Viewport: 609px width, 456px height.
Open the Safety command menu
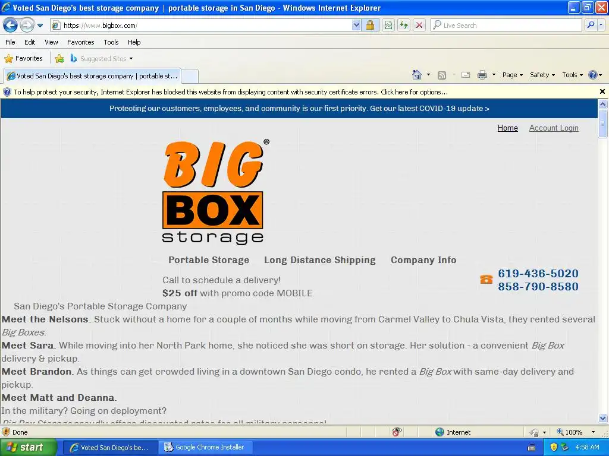click(x=542, y=75)
